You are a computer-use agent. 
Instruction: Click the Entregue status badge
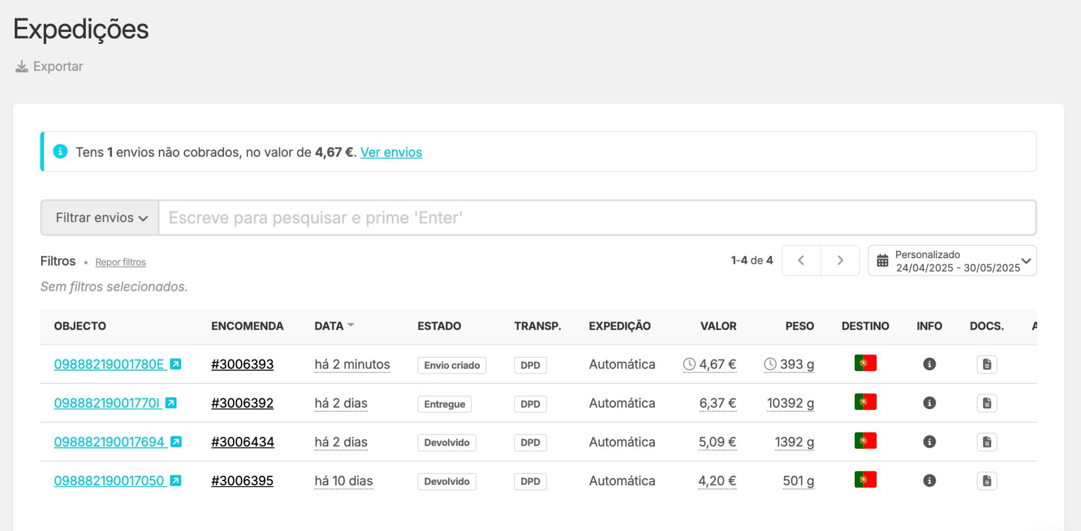tap(444, 404)
